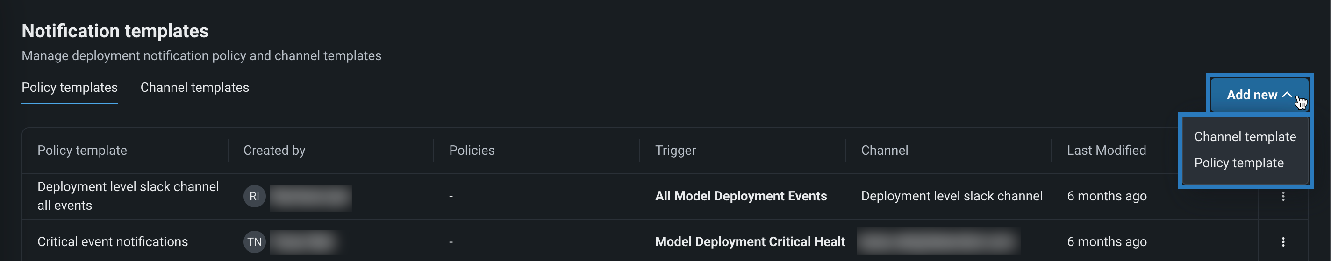This screenshot has height=261, width=1331.
Task: Sort by the Last Modified column header
Action: [1106, 151]
